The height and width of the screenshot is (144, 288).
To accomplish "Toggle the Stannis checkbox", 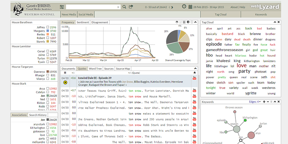I will click(48, 41).
